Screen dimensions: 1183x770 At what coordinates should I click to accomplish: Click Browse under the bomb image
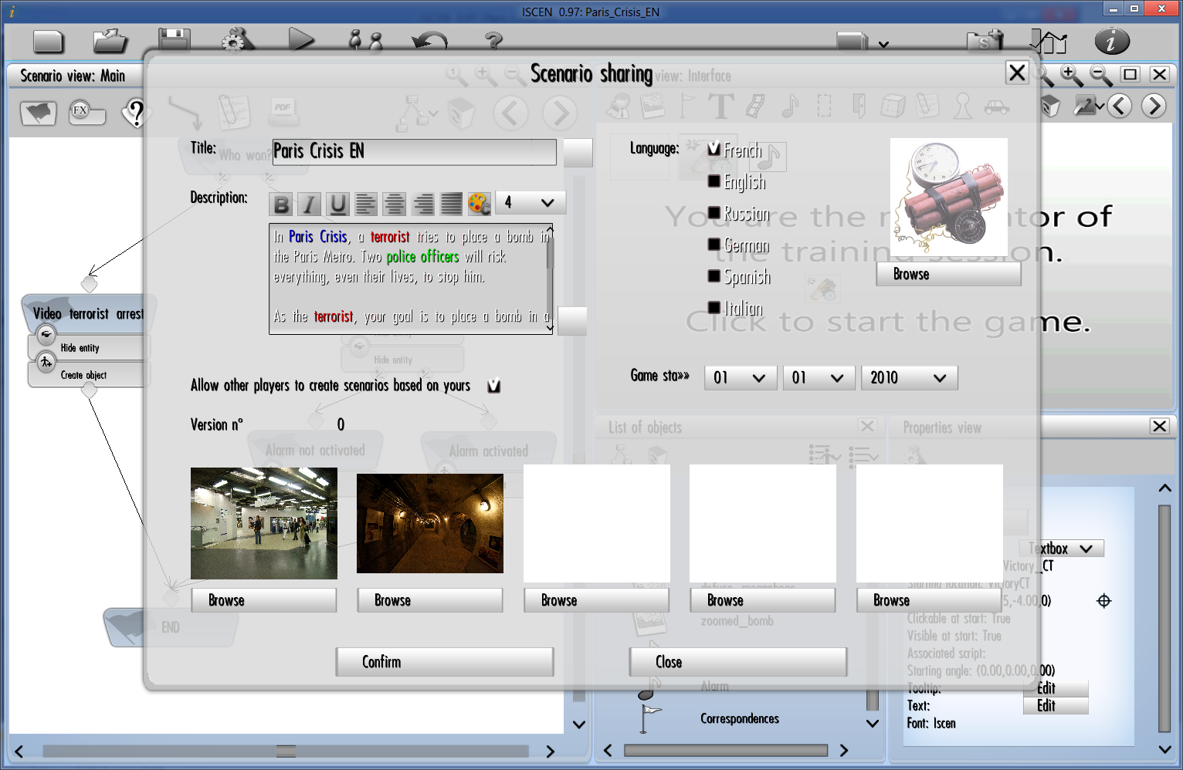tap(948, 274)
